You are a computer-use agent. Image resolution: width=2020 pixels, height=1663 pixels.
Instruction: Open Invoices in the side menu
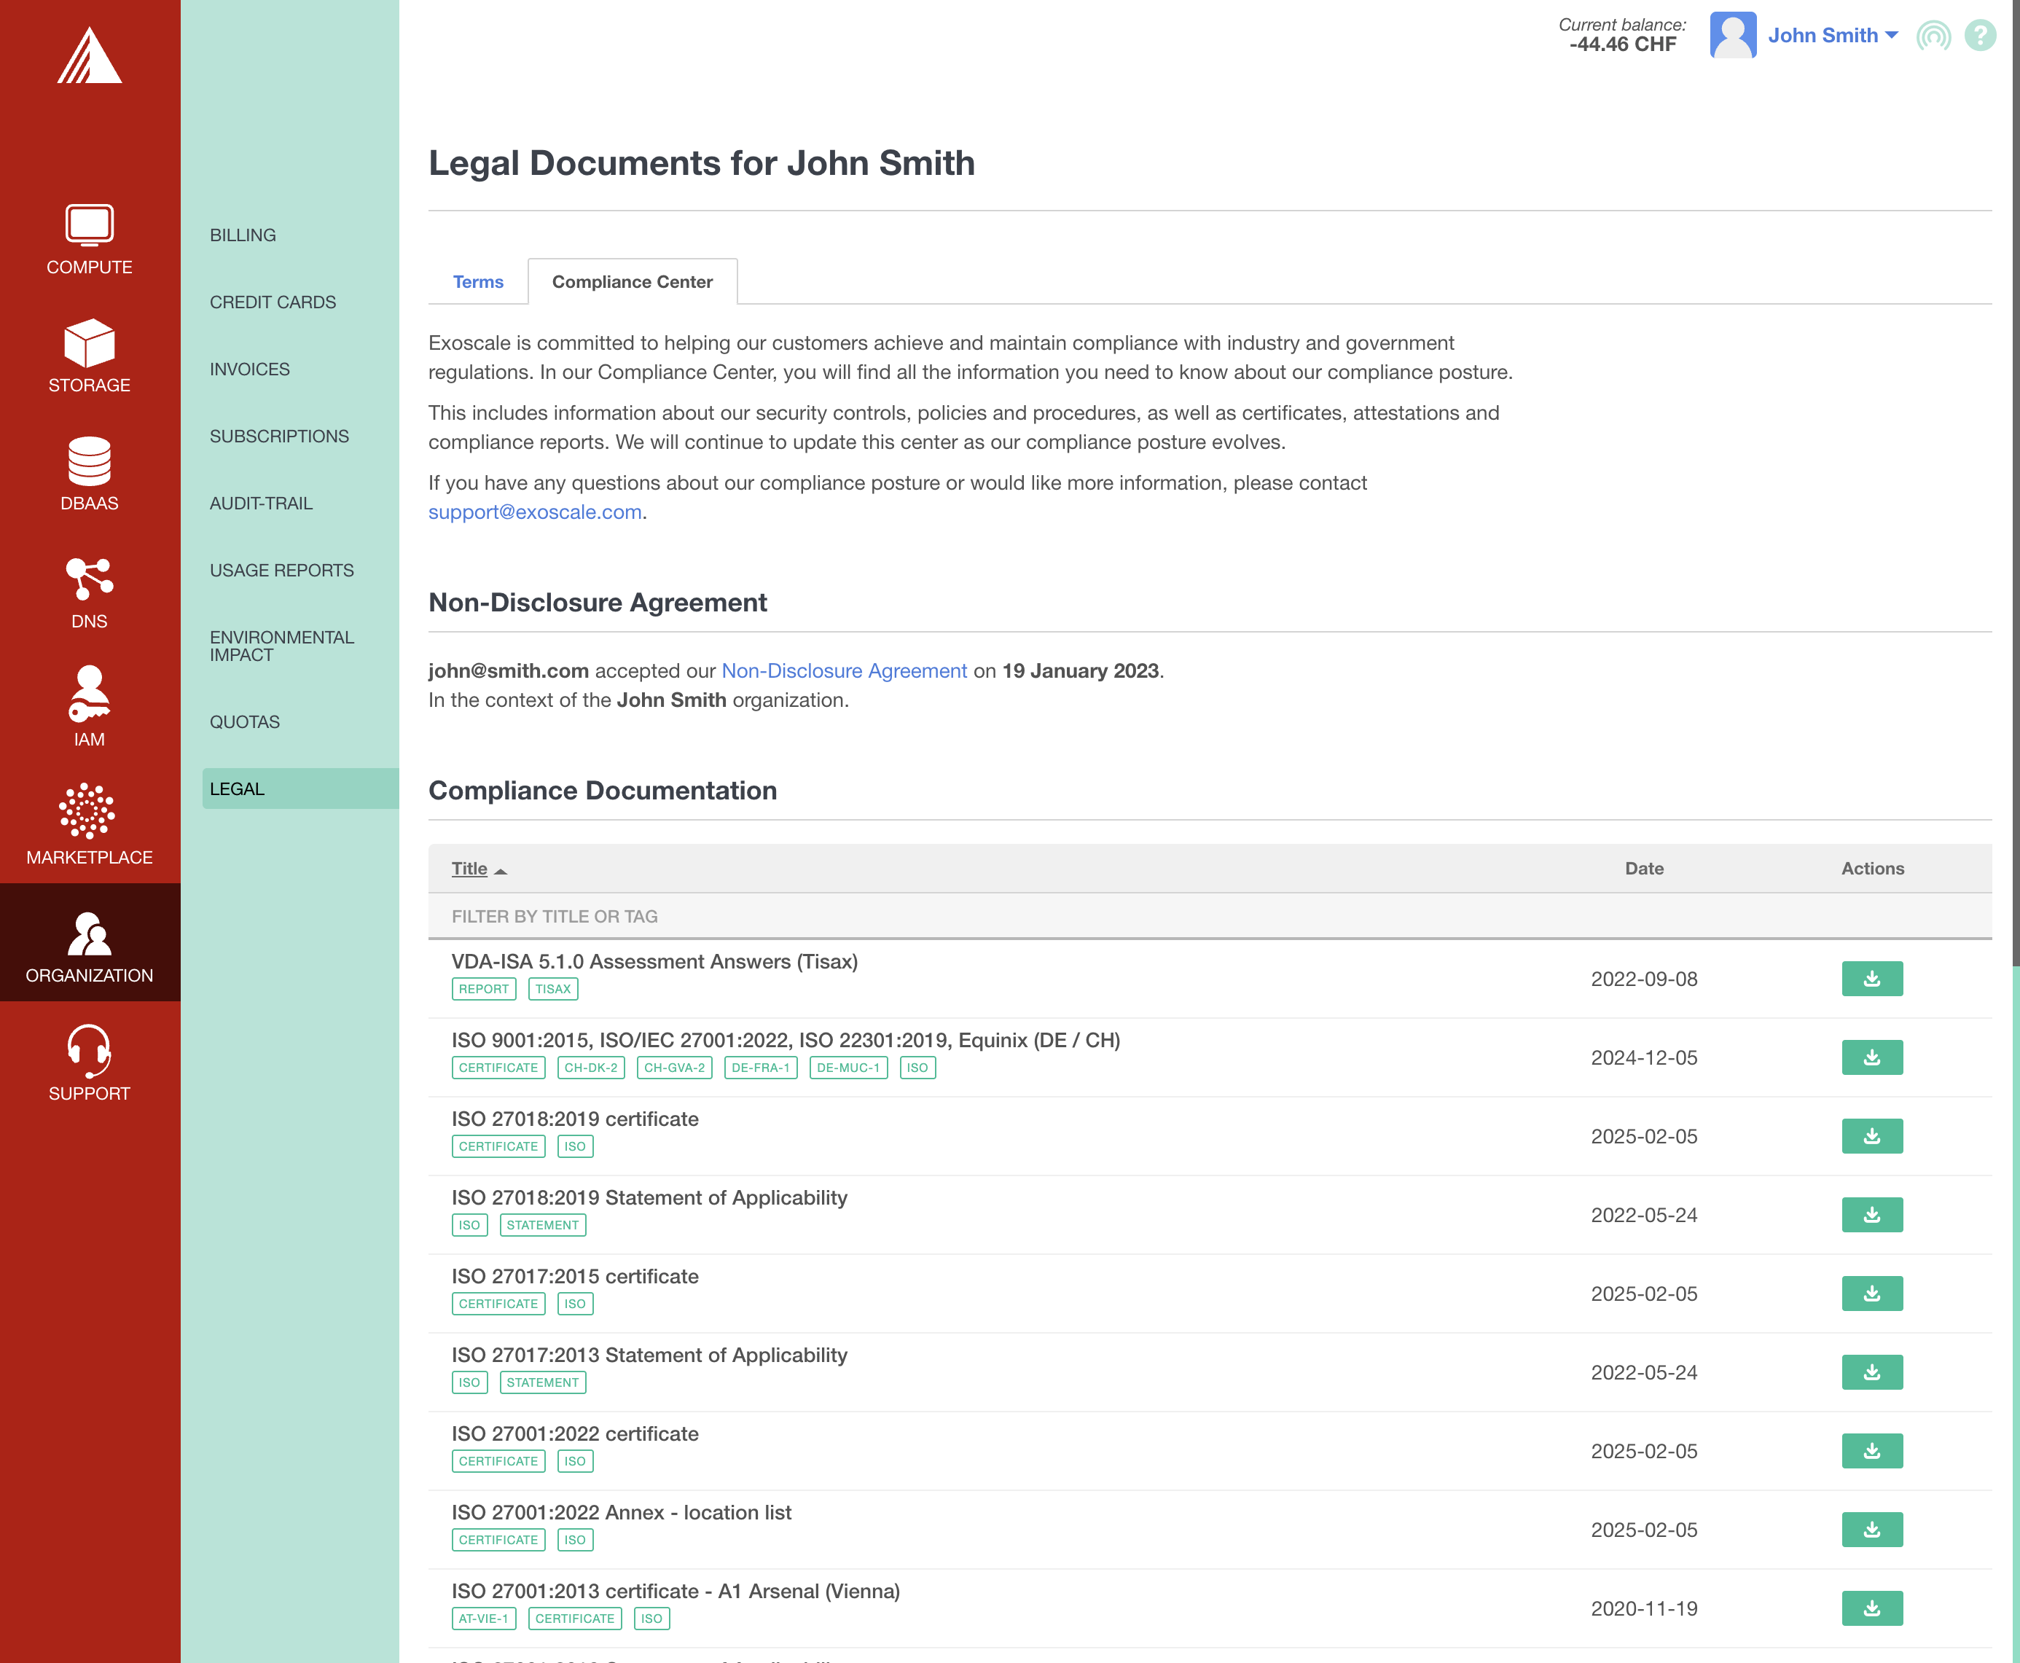tap(249, 369)
